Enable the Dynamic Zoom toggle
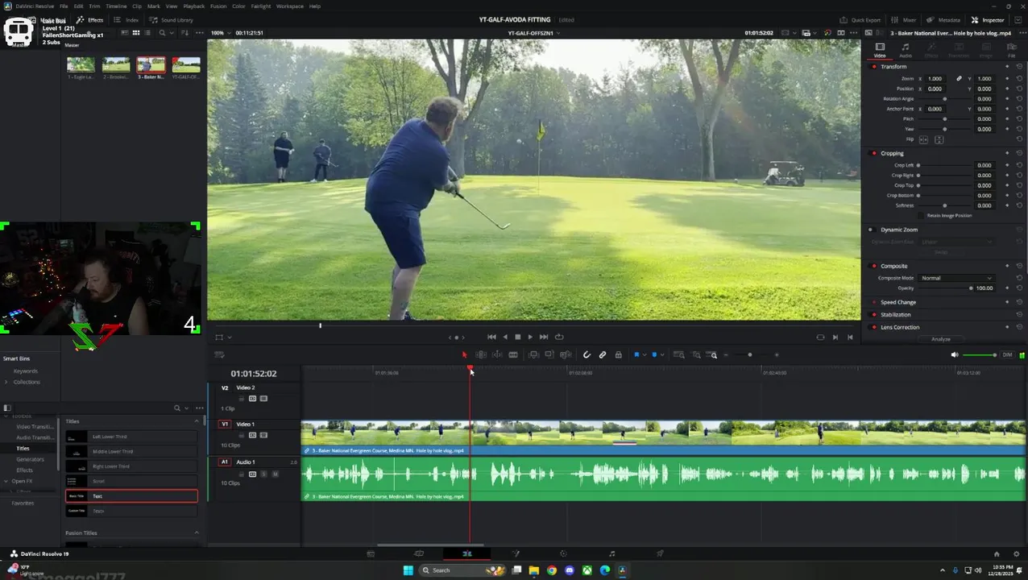This screenshot has width=1028, height=580. click(x=870, y=230)
